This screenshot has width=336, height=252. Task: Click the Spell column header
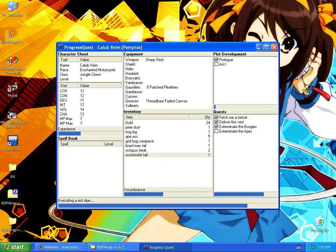(80, 144)
